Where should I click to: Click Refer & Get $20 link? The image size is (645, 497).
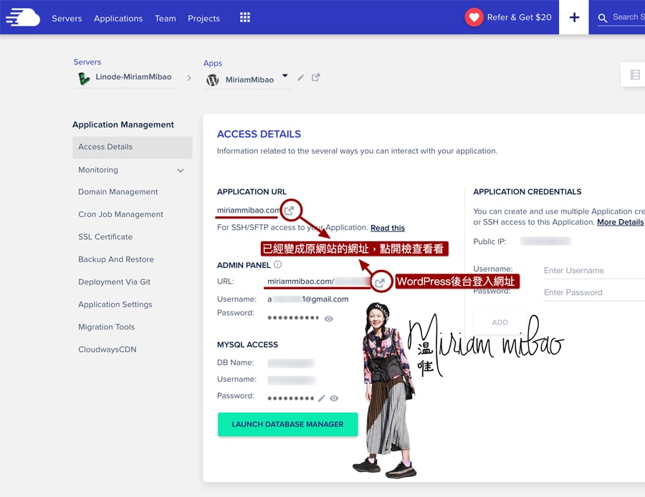[519, 17]
